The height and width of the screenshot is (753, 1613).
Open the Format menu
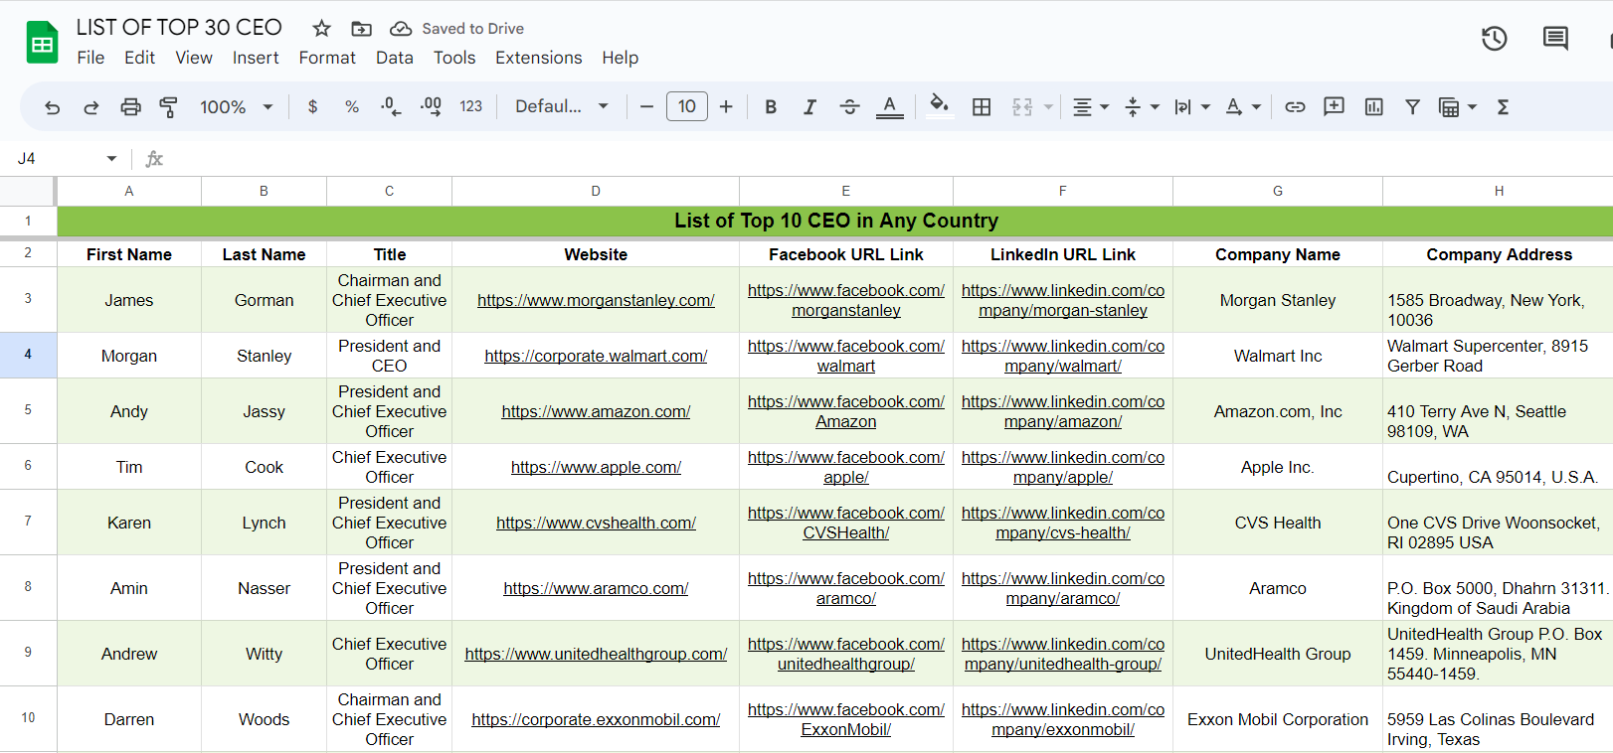[x=327, y=58]
